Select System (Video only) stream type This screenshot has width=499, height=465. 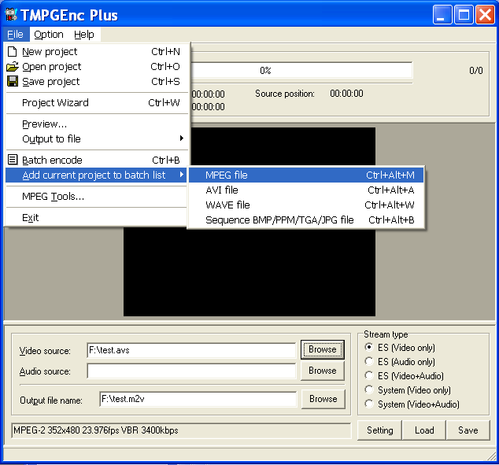tap(408, 390)
